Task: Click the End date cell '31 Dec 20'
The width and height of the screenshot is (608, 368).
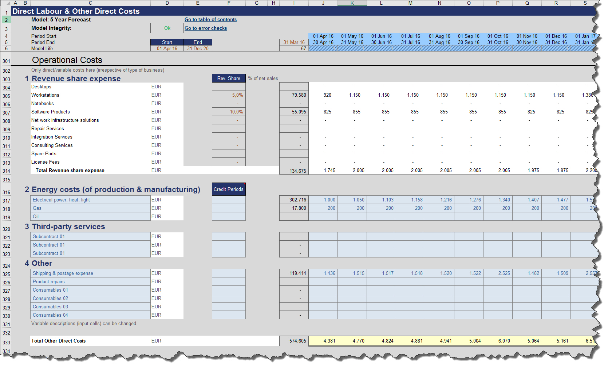Action: click(x=198, y=49)
